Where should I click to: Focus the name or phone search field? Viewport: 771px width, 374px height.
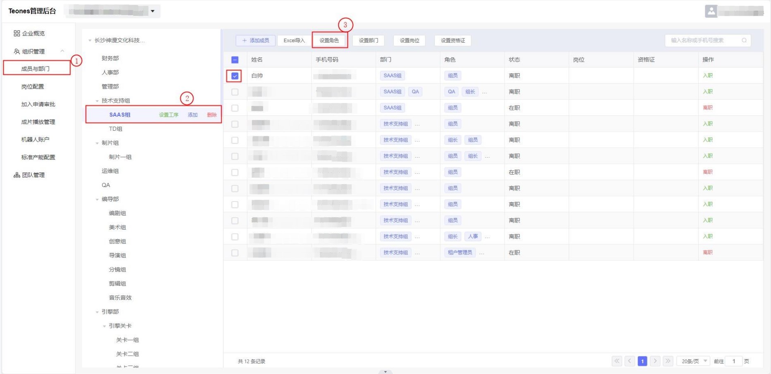coord(703,41)
